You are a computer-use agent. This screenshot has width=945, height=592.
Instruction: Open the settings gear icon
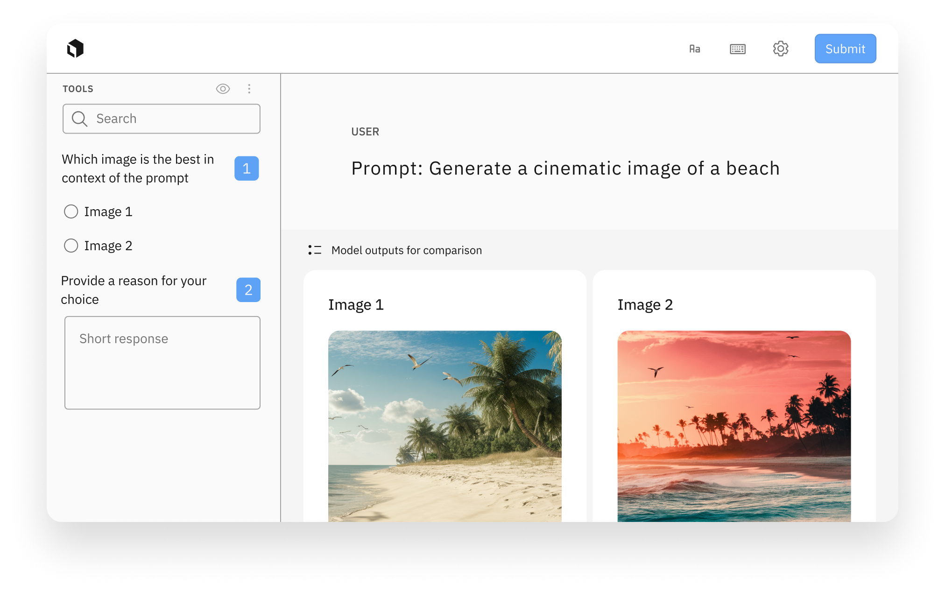pyautogui.click(x=780, y=49)
